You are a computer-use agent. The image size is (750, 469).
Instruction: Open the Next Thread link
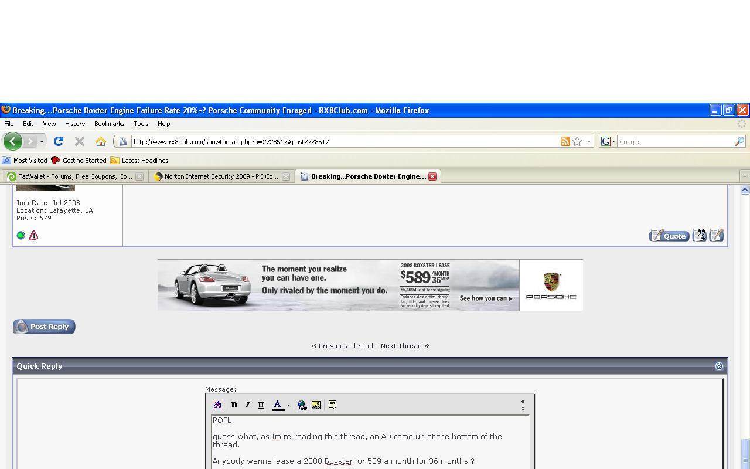(x=401, y=346)
